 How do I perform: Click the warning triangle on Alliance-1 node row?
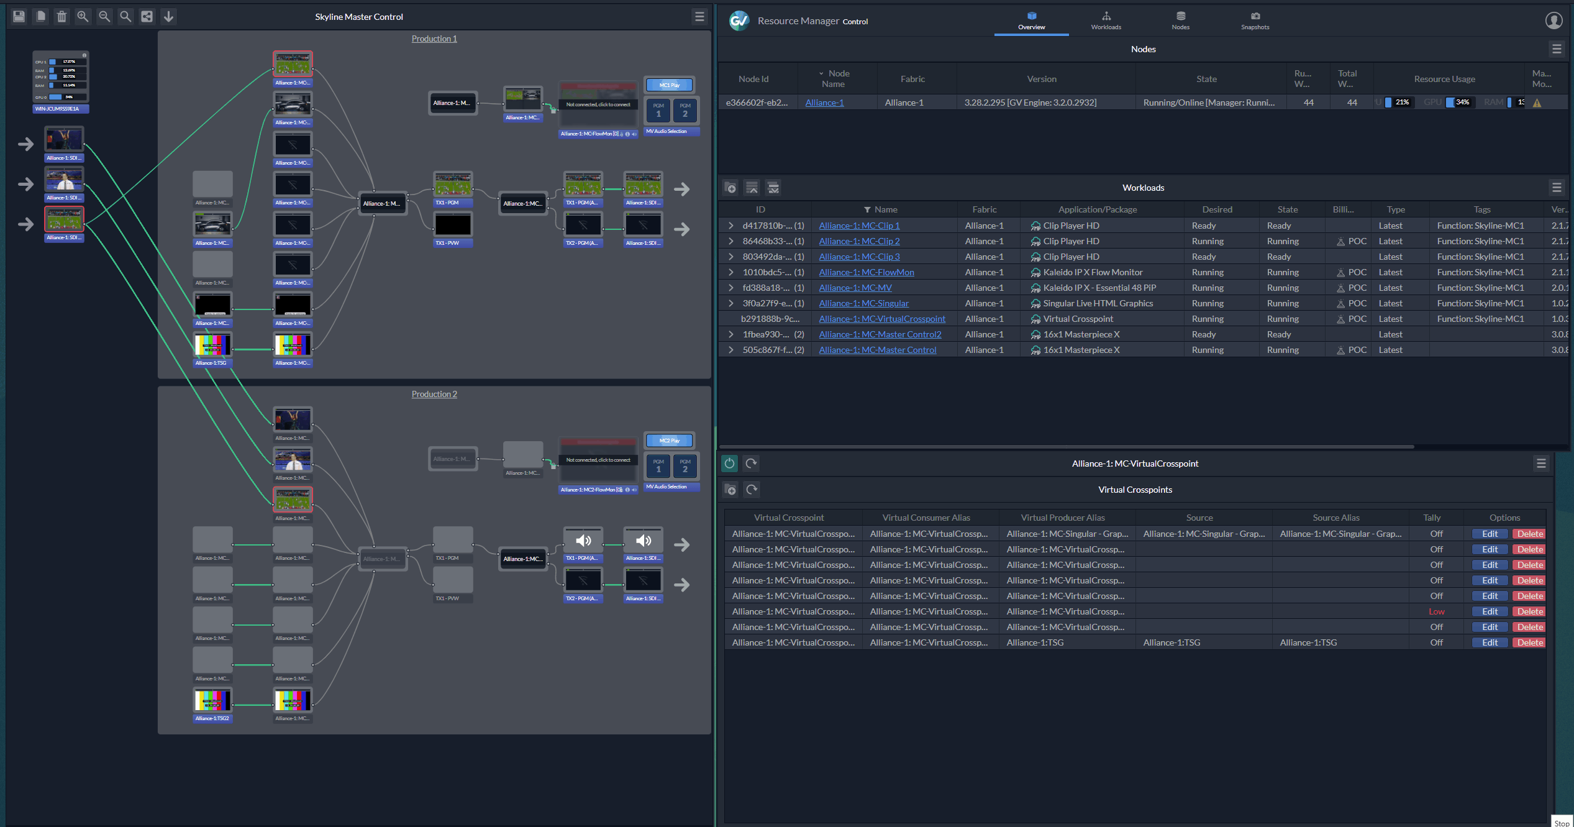pos(1537,103)
